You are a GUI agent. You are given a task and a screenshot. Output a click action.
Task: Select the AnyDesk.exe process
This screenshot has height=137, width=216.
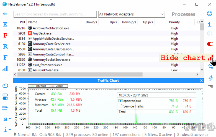pyautogui.click(x=106, y=33)
